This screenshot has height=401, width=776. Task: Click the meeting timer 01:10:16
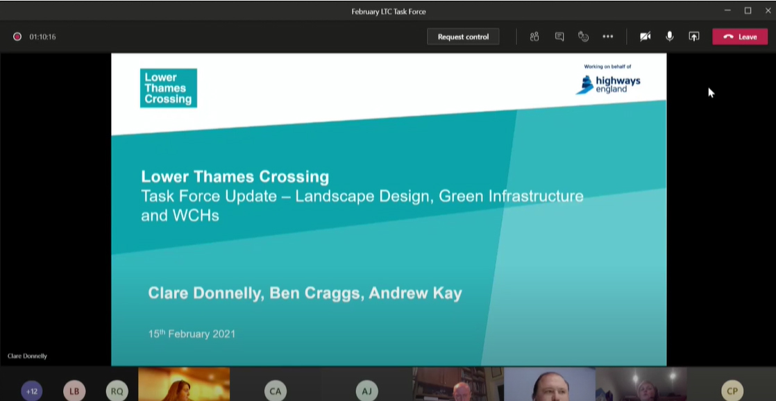[42, 37]
